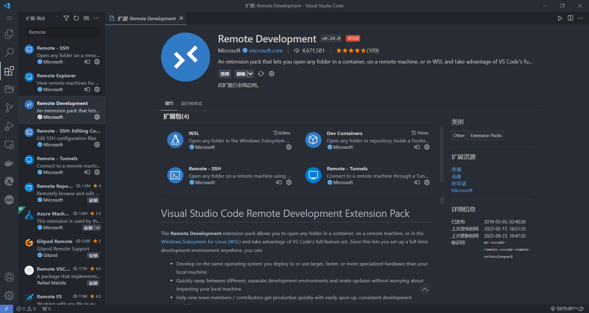The height and width of the screenshot is (313, 589).
Task: Switch to the 运行时状态 tab
Action: coord(191,103)
